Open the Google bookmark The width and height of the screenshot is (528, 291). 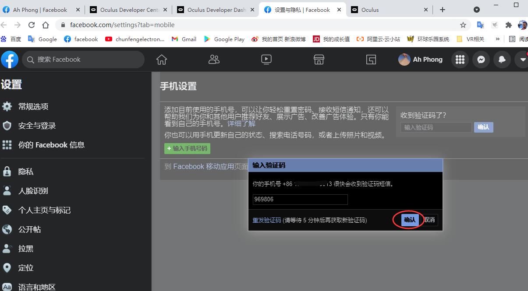(43, 39)
